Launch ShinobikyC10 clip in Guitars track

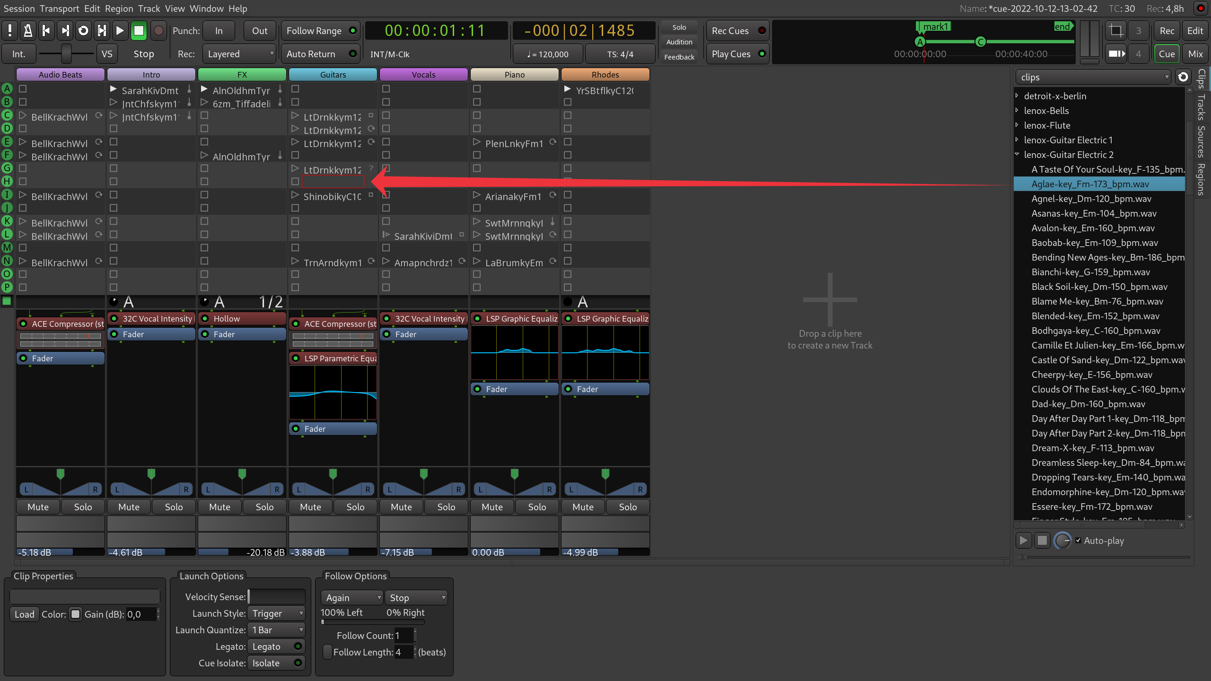[x=295, y=195]
